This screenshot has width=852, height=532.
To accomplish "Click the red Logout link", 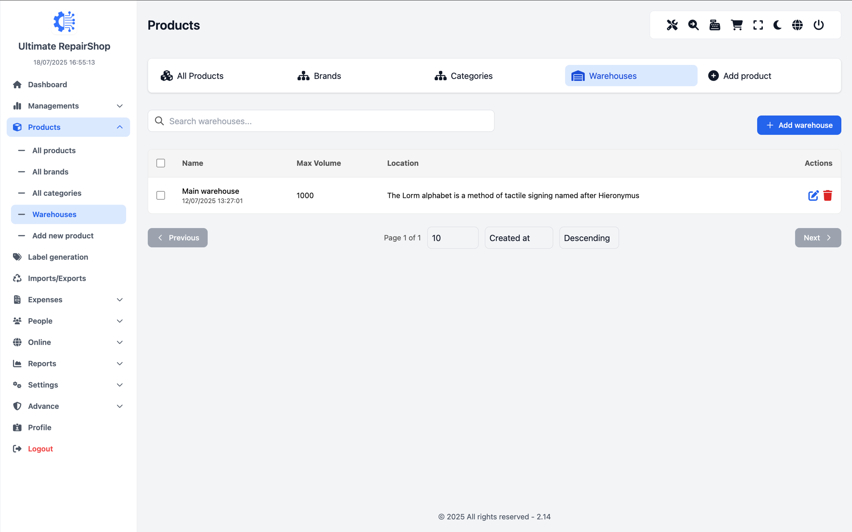I will click(x=40, y=449).
